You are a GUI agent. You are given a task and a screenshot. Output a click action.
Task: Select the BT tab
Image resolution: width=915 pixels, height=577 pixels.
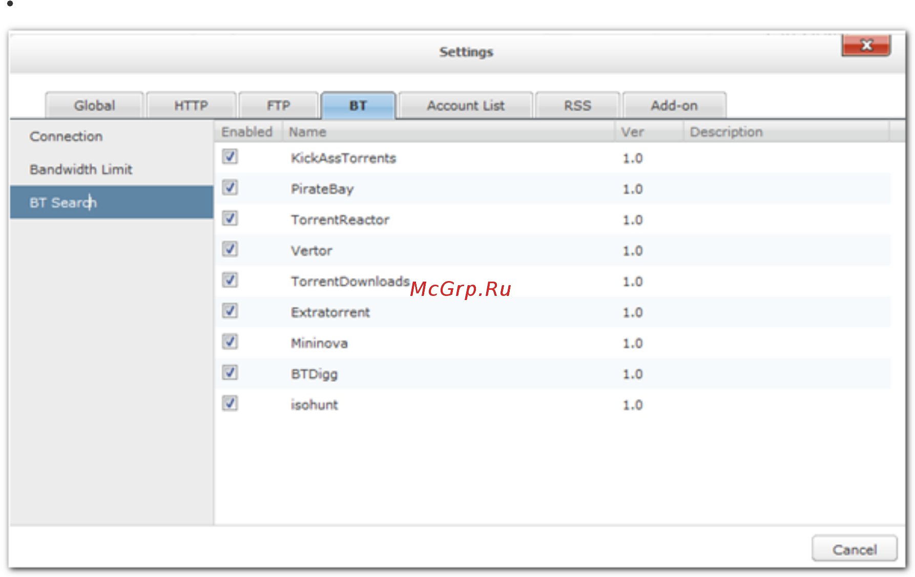coord(358,105)
